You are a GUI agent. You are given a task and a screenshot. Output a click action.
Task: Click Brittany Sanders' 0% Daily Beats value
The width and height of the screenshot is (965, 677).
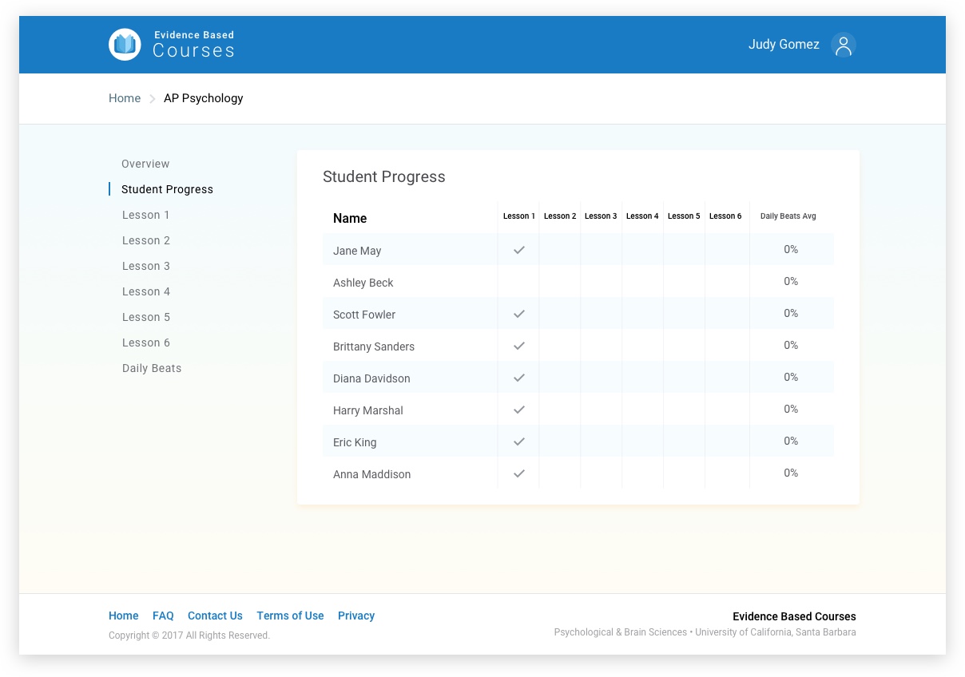[791, 345]
